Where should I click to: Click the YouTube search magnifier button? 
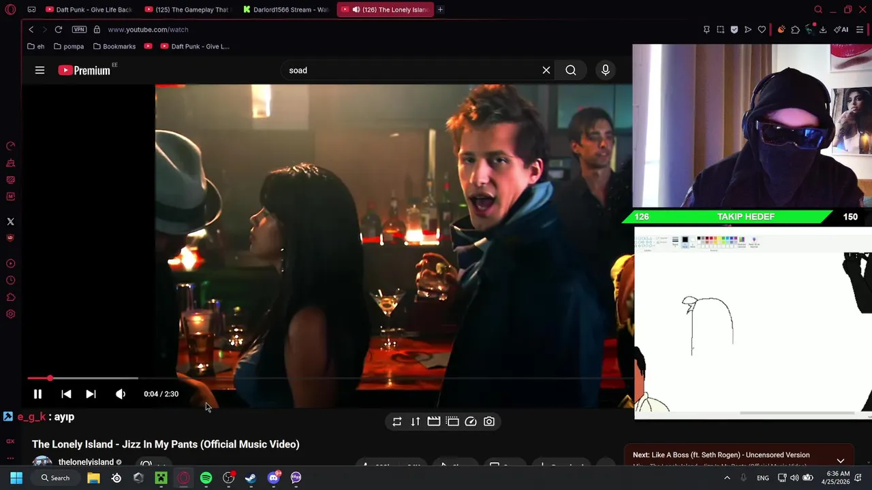pyautogui.click(x=571, y=70)
